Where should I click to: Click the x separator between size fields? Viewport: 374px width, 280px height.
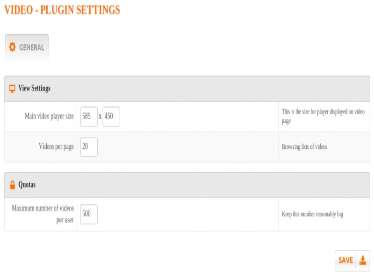coord(100,117)
